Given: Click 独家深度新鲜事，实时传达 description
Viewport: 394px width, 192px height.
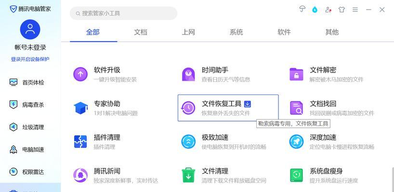Looking at the screenshot, I should (x=126, y=181).
